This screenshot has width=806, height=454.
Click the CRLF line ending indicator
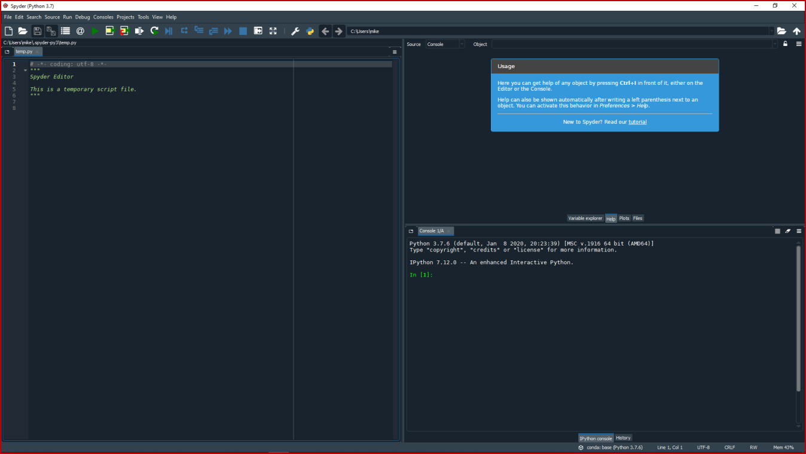point(730,447)
